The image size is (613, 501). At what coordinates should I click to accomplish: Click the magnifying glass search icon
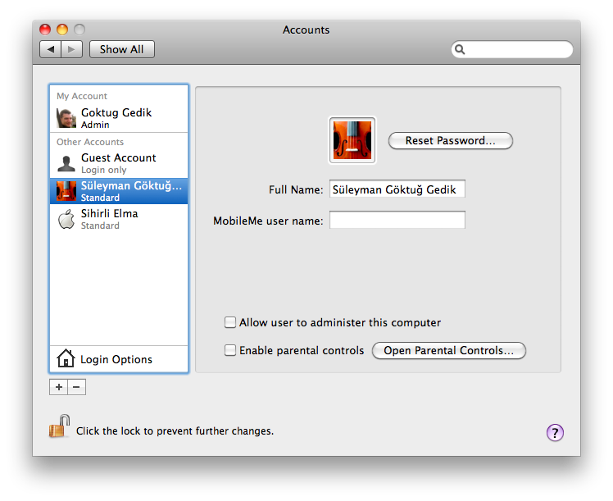coord(461,50)
